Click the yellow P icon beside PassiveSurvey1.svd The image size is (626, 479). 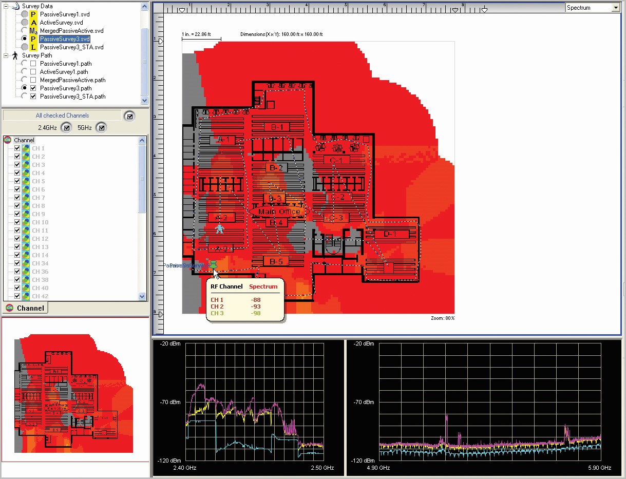click(33, 14)
